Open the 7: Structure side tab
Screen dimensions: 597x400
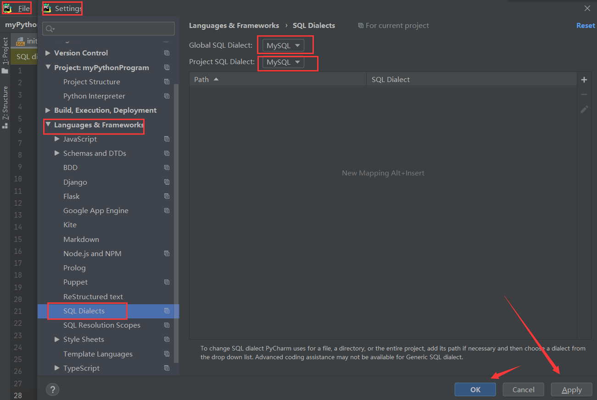pyautogui.click(x=5, y=103)
